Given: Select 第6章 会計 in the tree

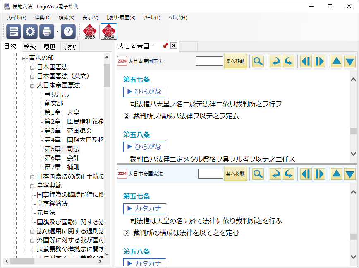Looking at the screenshot, I should point(62,158).
